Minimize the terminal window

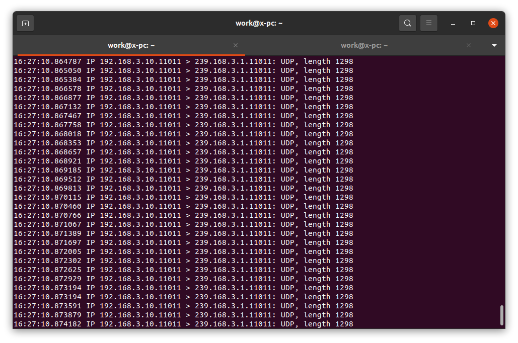(x=453, y=23)
